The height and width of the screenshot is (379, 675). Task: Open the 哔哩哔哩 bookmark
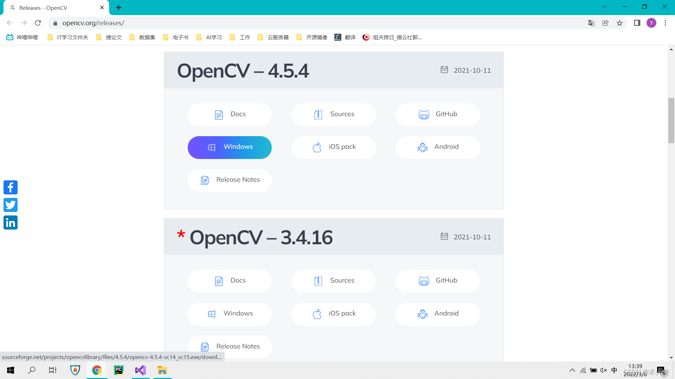pos(22,37)
